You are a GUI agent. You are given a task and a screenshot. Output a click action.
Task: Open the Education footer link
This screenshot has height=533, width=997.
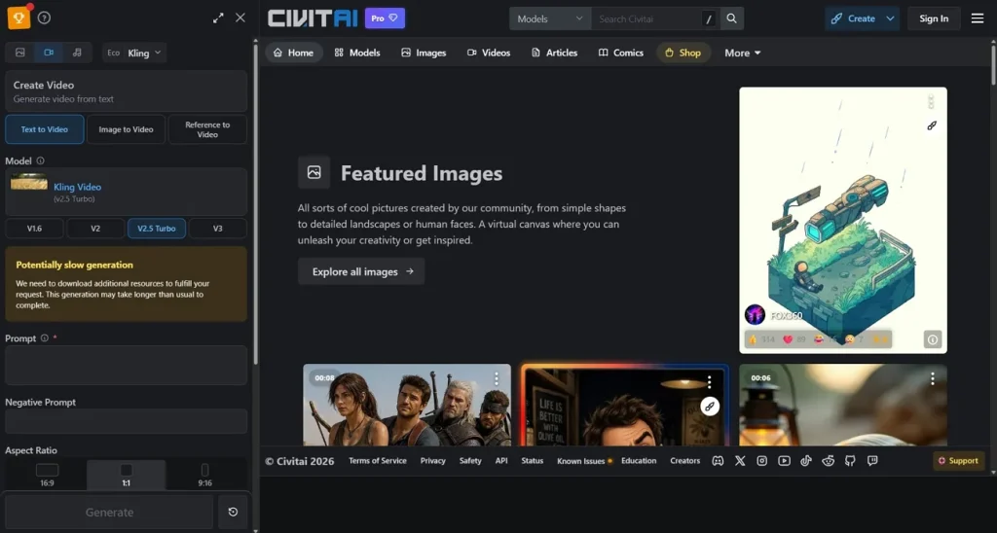[639, 461]
